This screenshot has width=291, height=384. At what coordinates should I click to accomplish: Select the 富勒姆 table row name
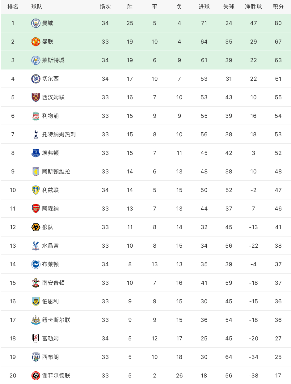pyautogui.click(x=50, y=339)
